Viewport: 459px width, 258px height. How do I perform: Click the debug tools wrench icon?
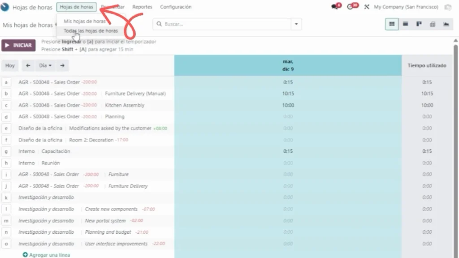coord(367,7)
